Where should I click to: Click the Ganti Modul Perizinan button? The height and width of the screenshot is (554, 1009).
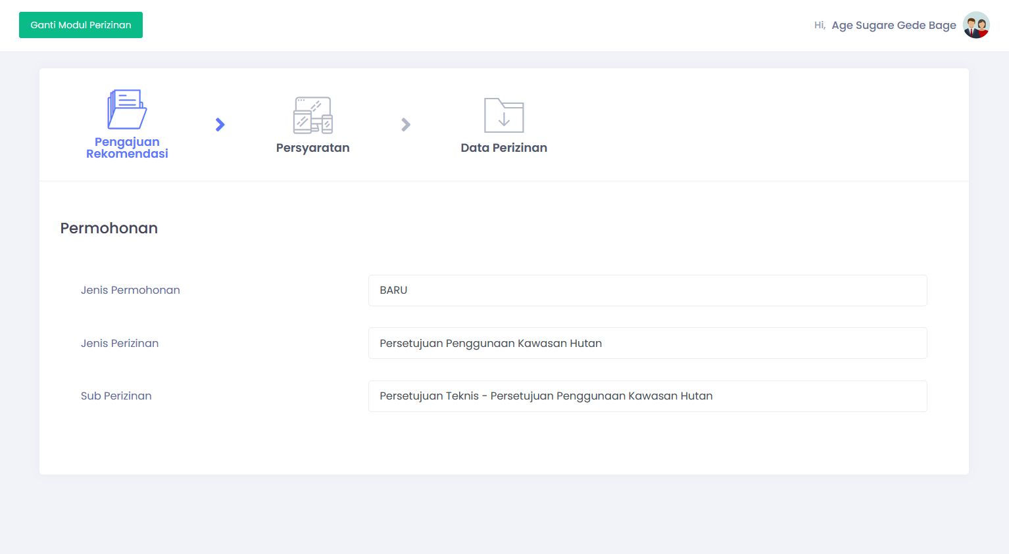(x=81, y=25)
